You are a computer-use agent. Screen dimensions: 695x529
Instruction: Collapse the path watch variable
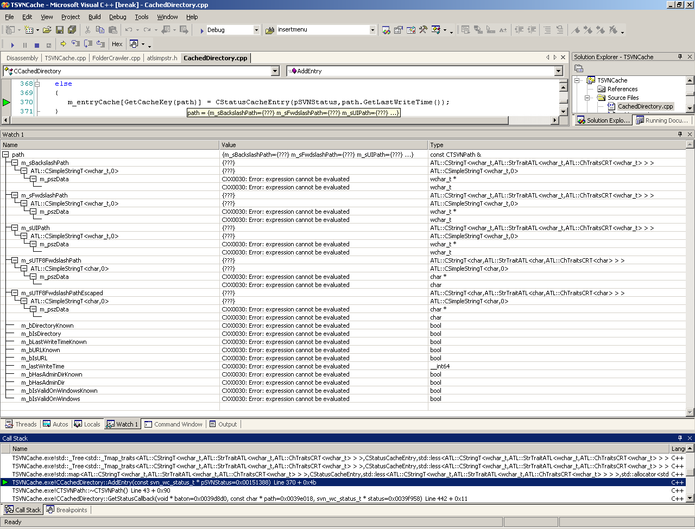pos(6,155)
